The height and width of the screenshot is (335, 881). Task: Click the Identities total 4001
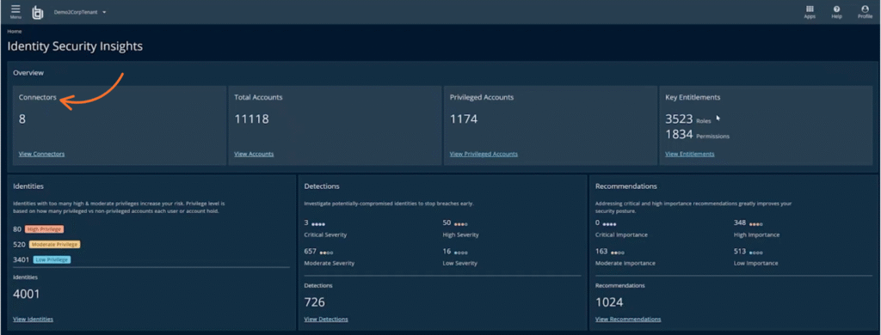(27, 294)
